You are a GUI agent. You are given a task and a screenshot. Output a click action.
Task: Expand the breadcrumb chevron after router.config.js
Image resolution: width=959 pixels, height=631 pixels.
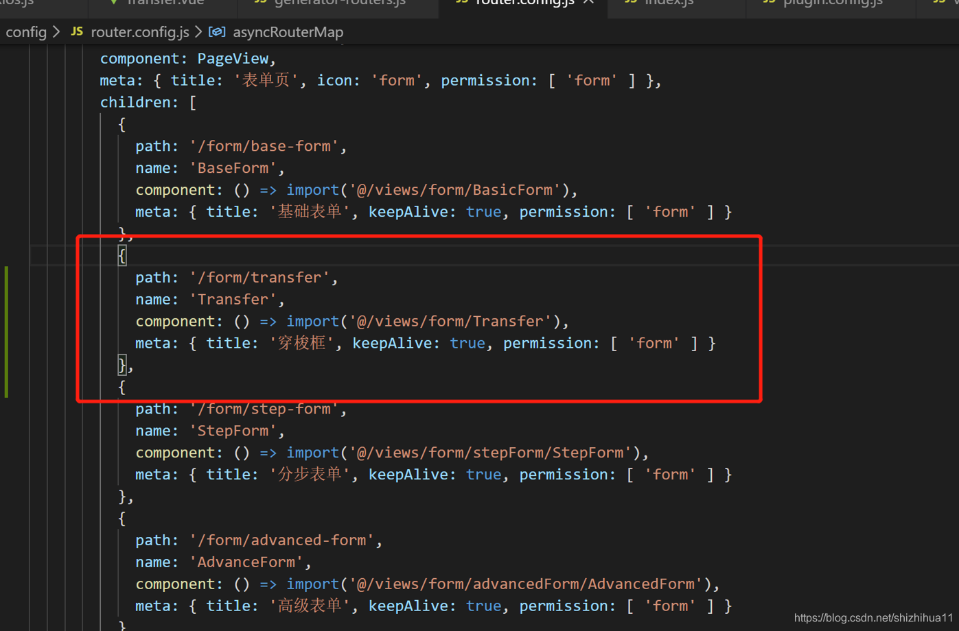[198, 32]
